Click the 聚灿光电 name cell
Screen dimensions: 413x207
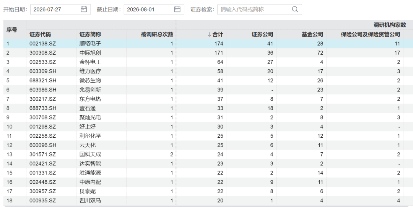[x=90, y=117]
